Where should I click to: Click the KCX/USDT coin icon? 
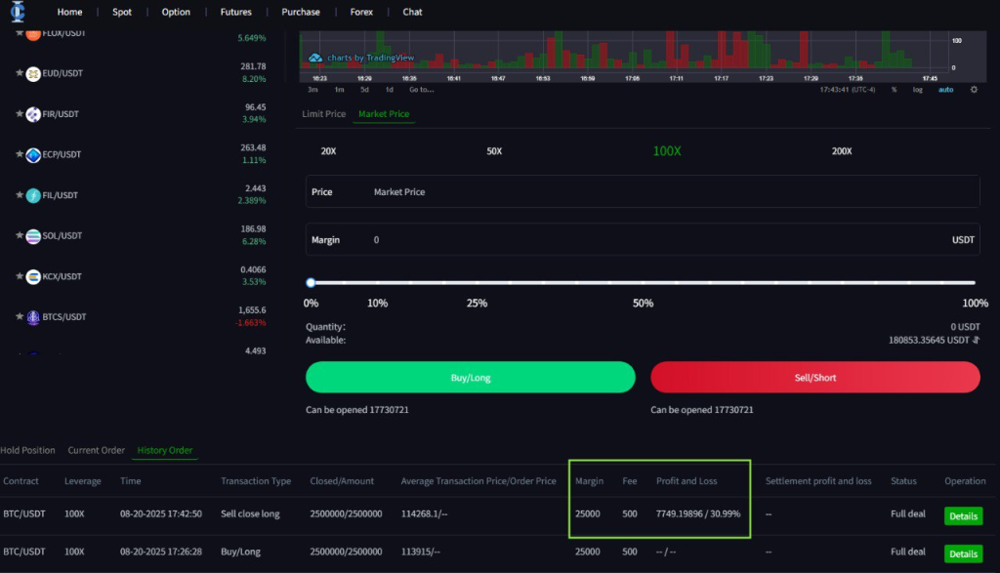[x=33, y=276]
